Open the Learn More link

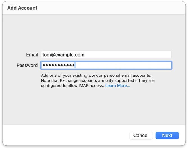[x=117, y=86]
